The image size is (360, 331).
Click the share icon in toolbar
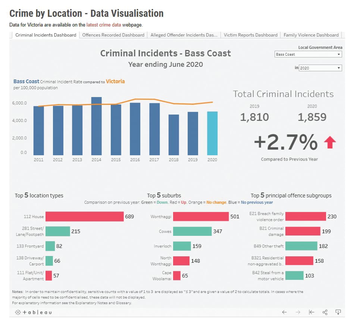coord(325,312)
